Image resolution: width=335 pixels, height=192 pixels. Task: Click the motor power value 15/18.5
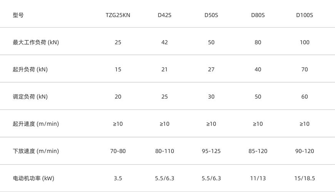[x=304, y=179]
